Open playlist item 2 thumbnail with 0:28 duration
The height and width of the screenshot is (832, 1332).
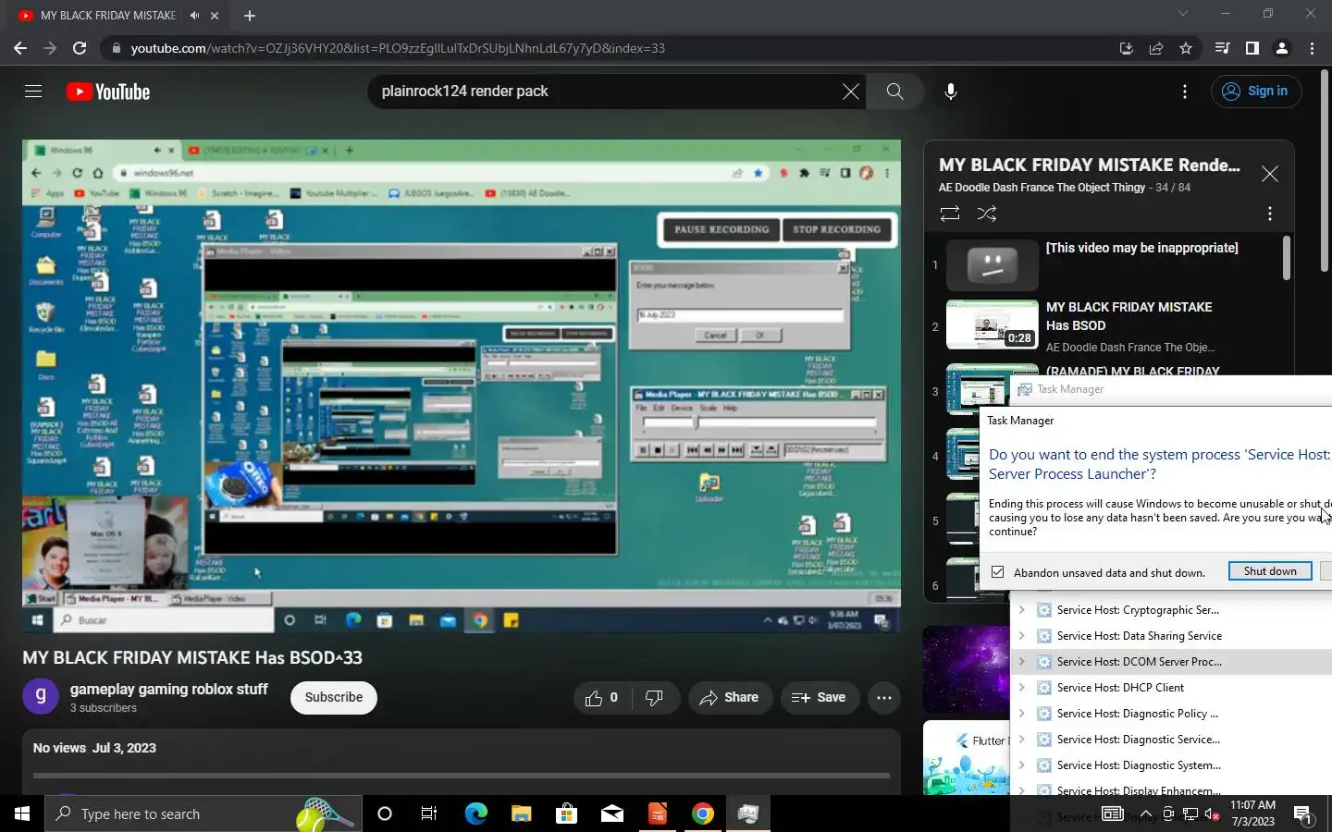coord(992,324)
